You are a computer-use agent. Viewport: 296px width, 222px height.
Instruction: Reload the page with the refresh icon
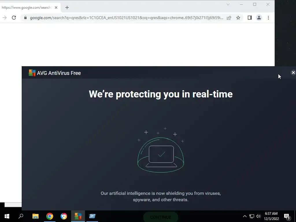tap(14, 18)
